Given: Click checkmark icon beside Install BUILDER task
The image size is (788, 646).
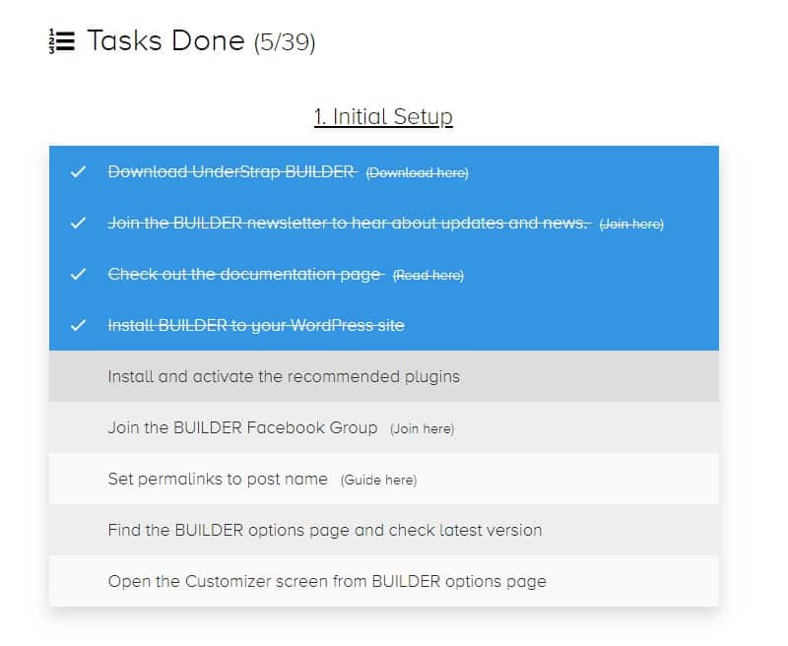Looking at the screenshot, I should tap(79, 326).
